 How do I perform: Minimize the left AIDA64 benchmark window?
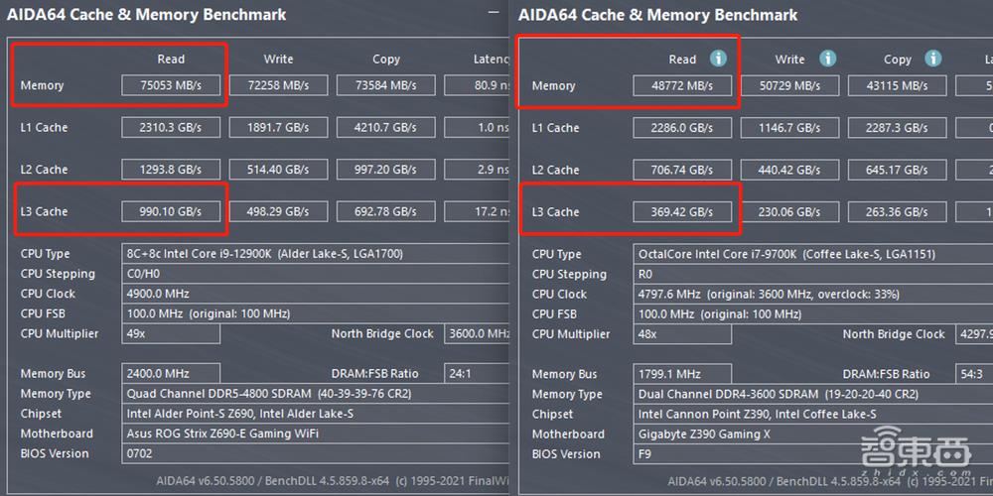pos(495,14)
